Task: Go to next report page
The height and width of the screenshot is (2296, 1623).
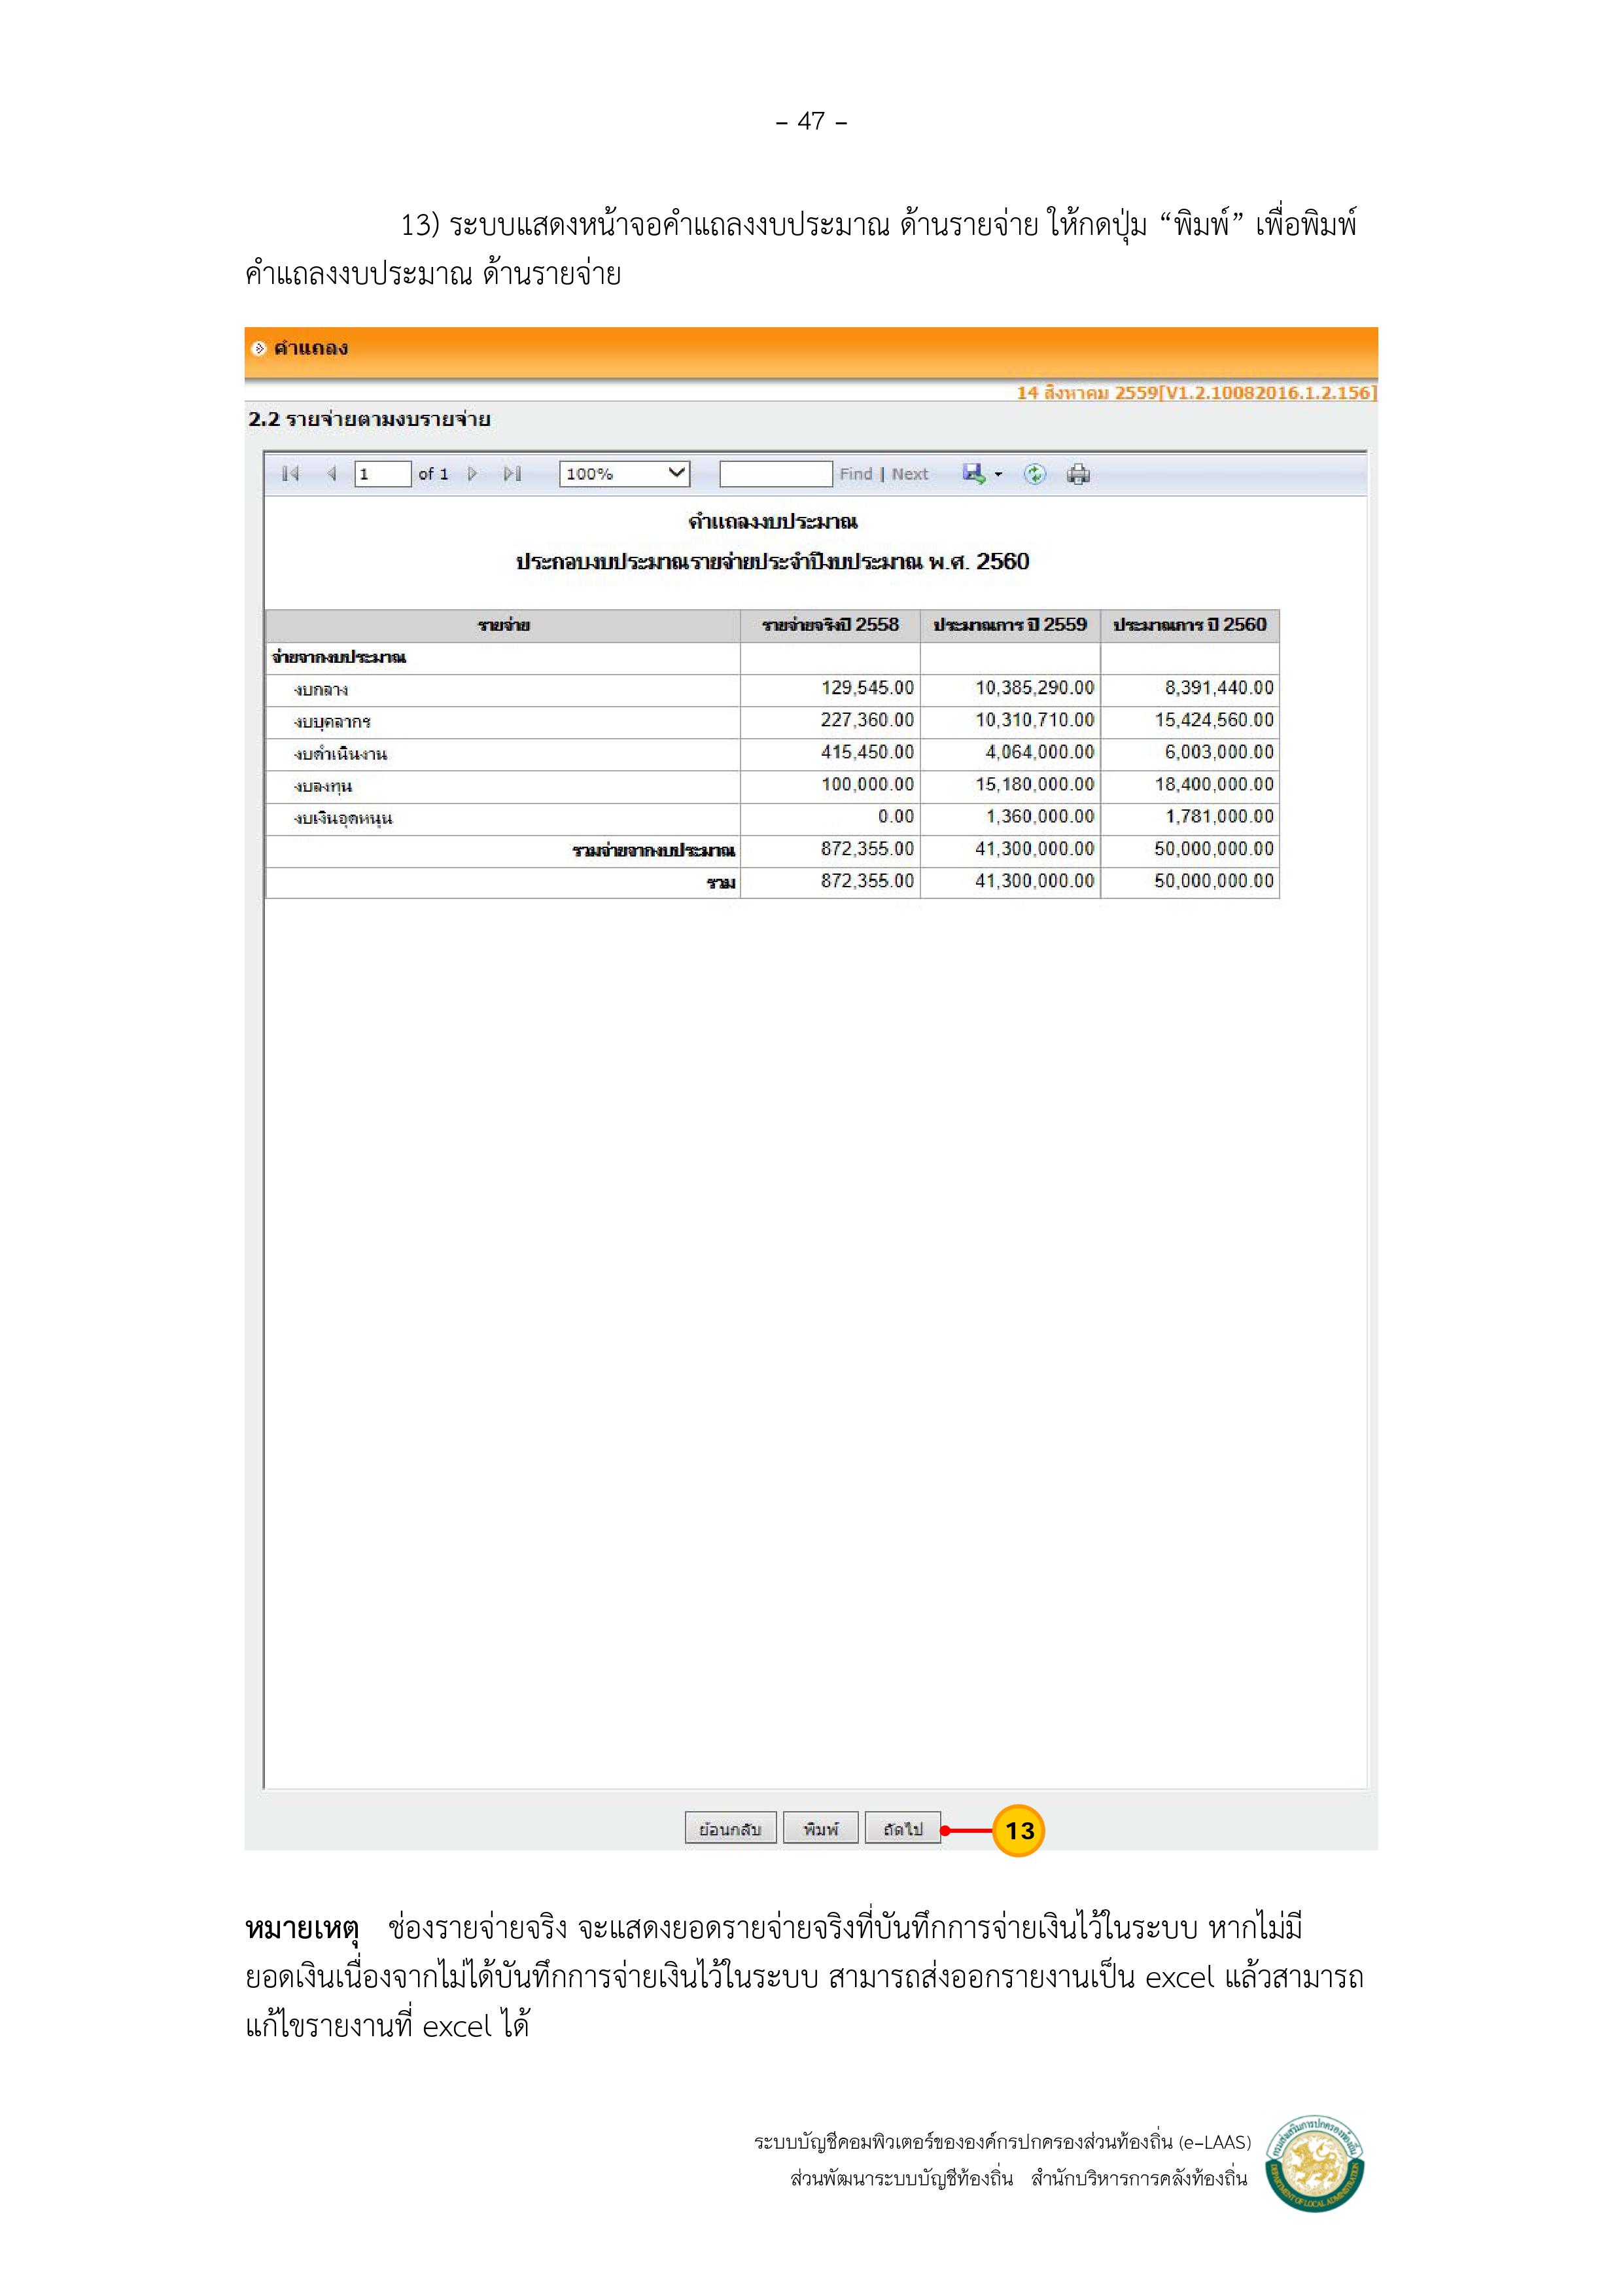Action: 472,474
